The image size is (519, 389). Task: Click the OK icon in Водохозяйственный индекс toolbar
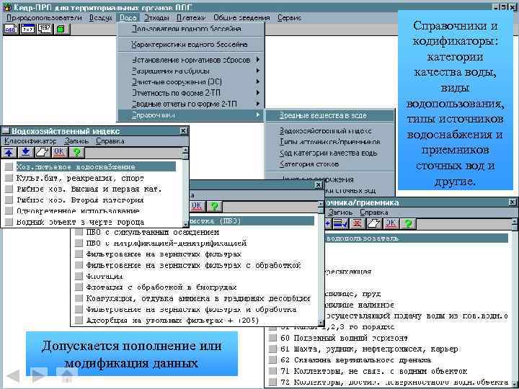point(60,153)
